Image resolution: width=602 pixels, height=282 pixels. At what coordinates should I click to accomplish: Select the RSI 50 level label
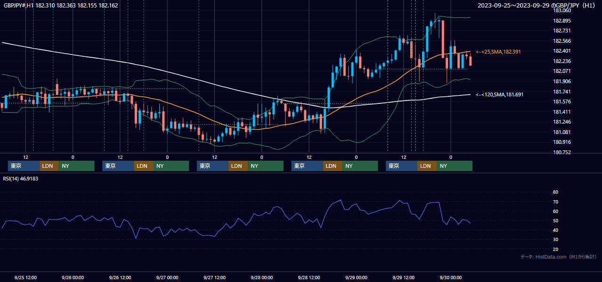[555, 220]
